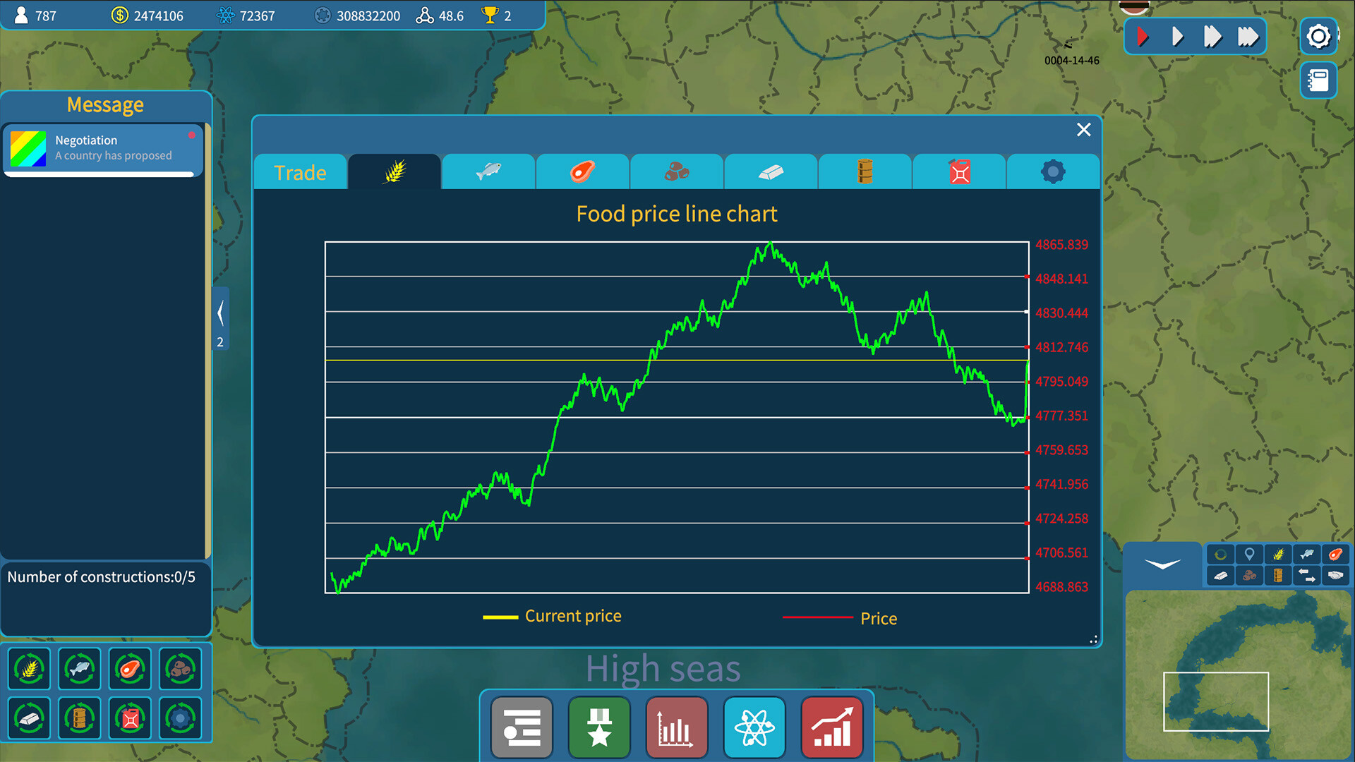Pause the game with red play button
The height and width of the screenshot is (762, 1355).
coord(1143,37)
